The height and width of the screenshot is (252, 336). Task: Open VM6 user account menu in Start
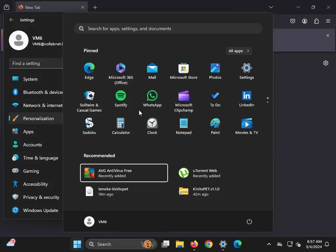coord(95,221)
